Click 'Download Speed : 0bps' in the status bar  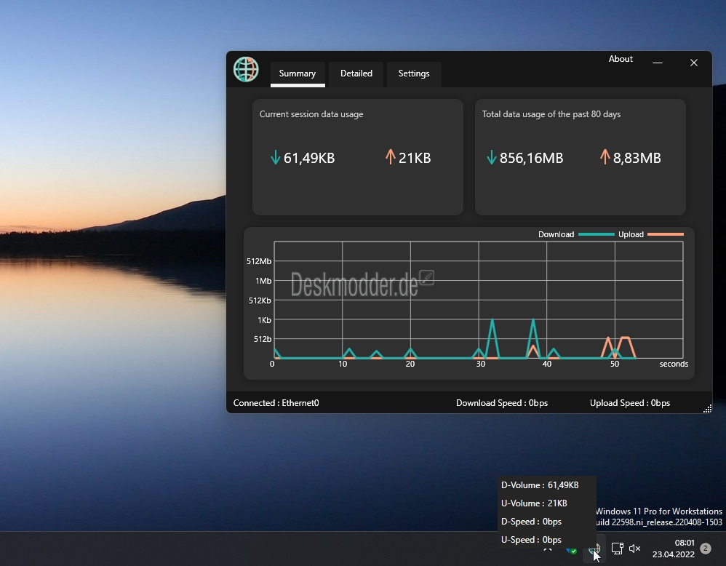coord(502,403)
